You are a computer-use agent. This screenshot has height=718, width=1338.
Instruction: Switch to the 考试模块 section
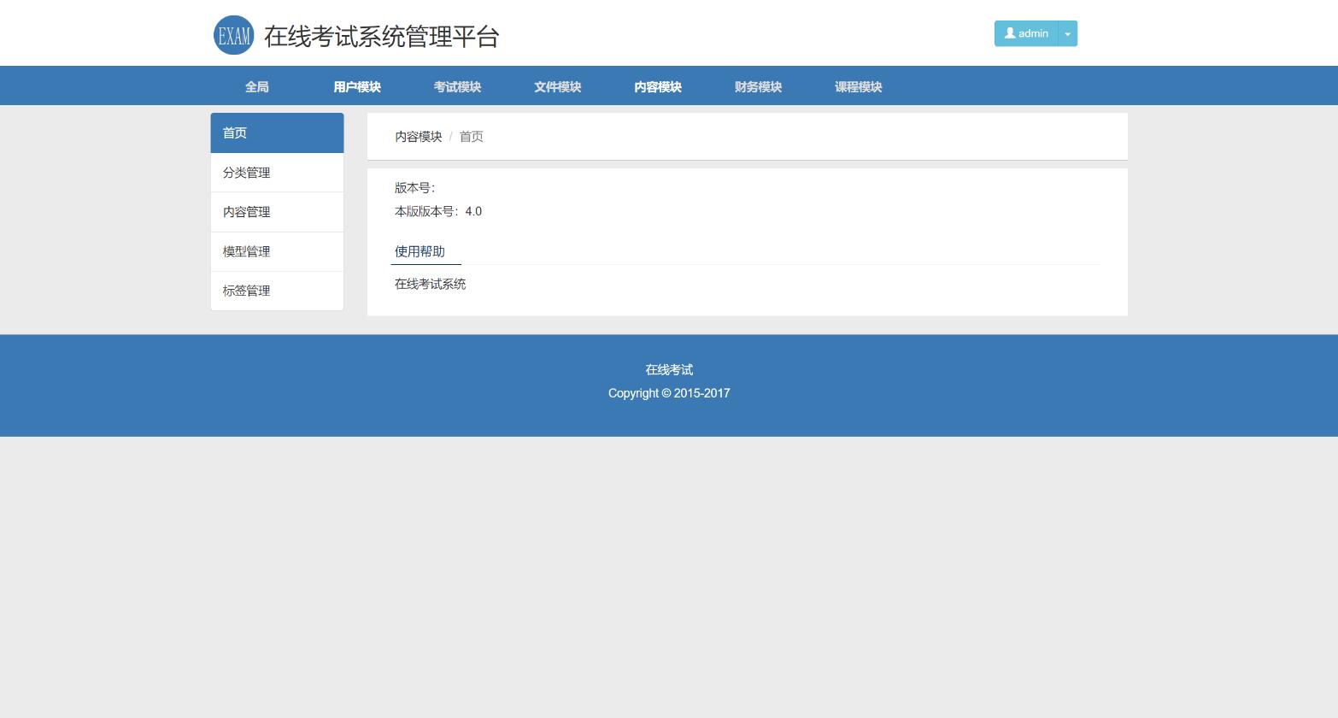pos(457,86)
